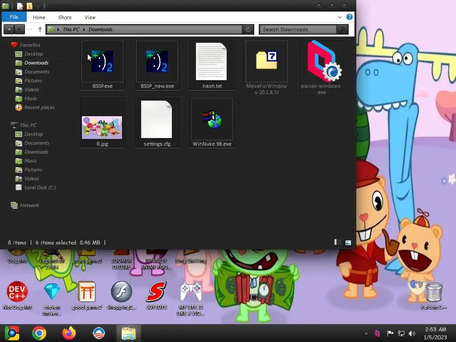
Task: Open Recent places in the sidebar
Action: (x=35, y=107)
